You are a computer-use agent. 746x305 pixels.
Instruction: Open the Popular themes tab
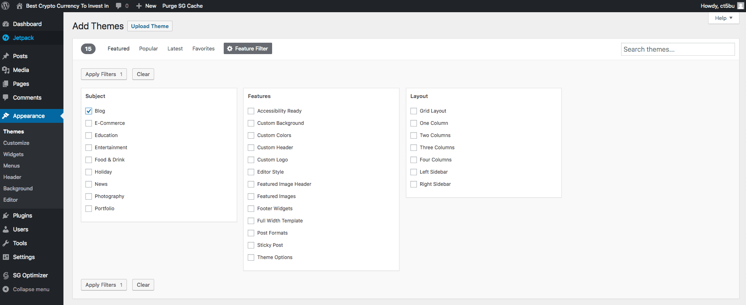(x=148, y=48)
